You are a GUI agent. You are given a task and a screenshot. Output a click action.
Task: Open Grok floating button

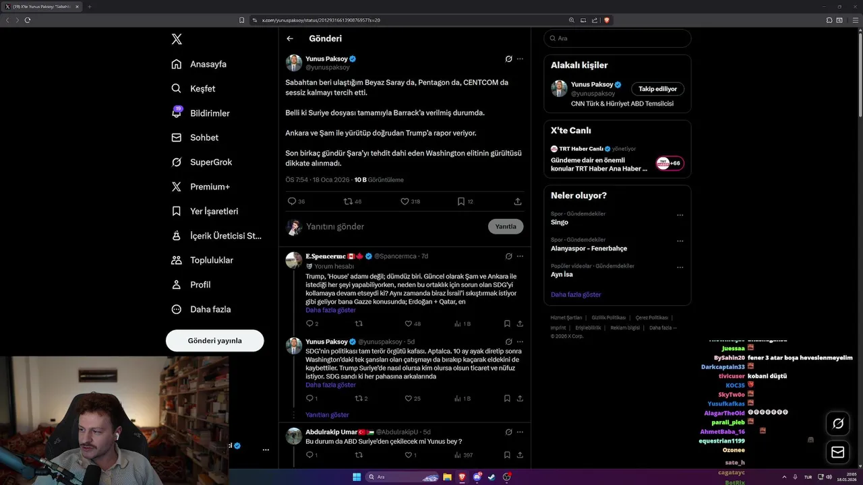coord(838,424)
